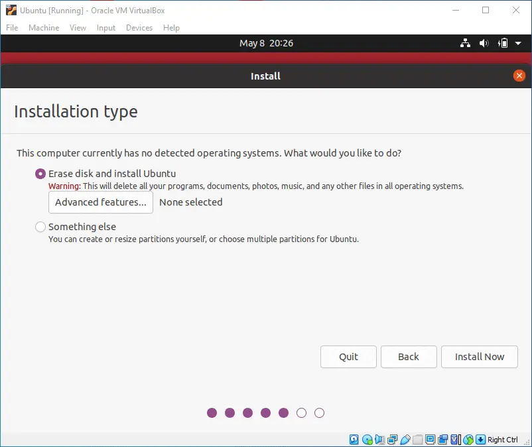Click the virtualization CPU status icon
This screenshot has height=447, width=532.
click(x=456, y=440)
